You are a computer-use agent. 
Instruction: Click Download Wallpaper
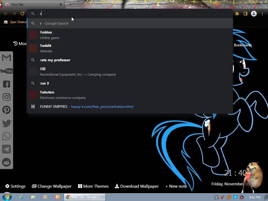coord(137,186)
